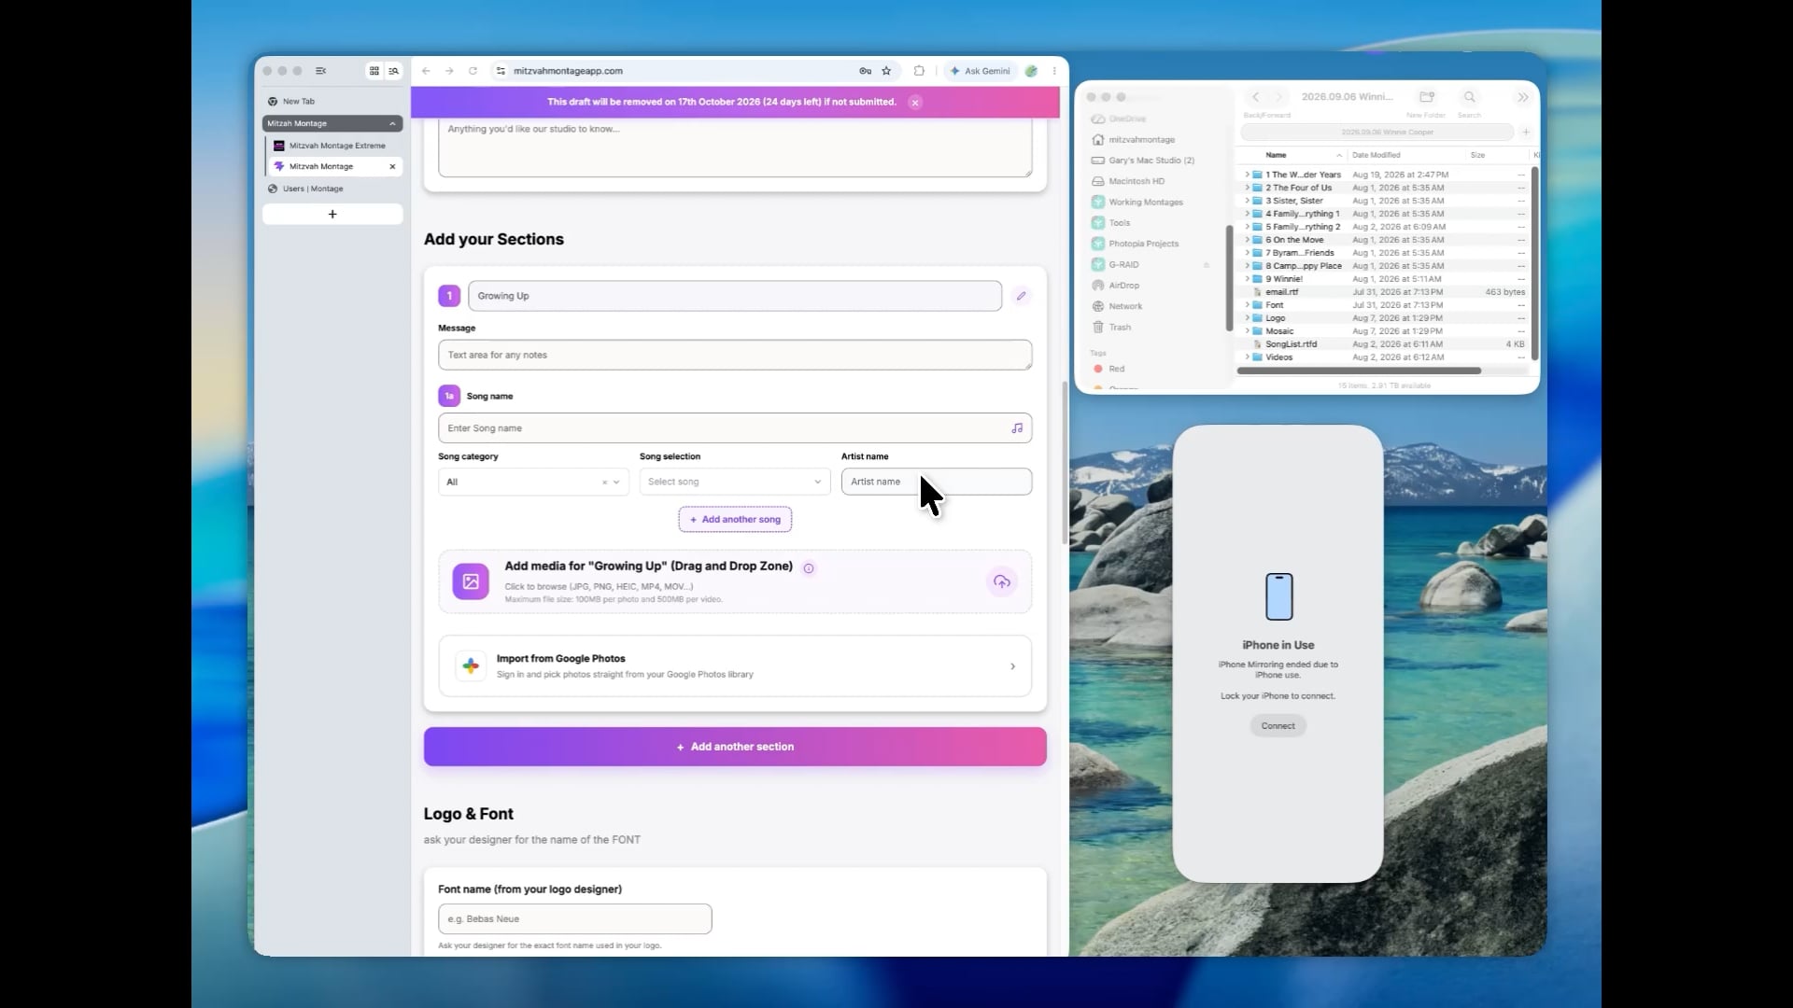The height and width of the screenshot is (1008, 1793).
Task: Reload the mitzvahmontageapp.com page
Action: point(473,71)
